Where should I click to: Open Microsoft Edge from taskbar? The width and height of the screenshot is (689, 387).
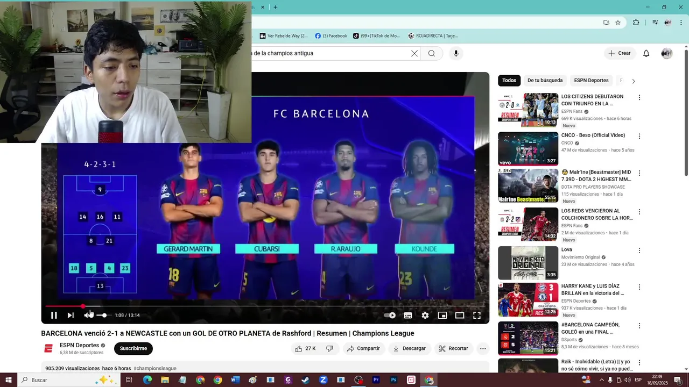pyautogui.click(x=147, y=380)
